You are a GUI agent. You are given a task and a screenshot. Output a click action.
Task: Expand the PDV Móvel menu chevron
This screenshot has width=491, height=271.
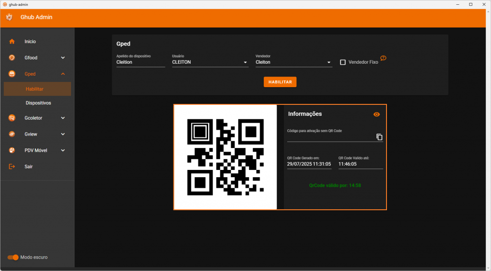(x=63, y=150)
